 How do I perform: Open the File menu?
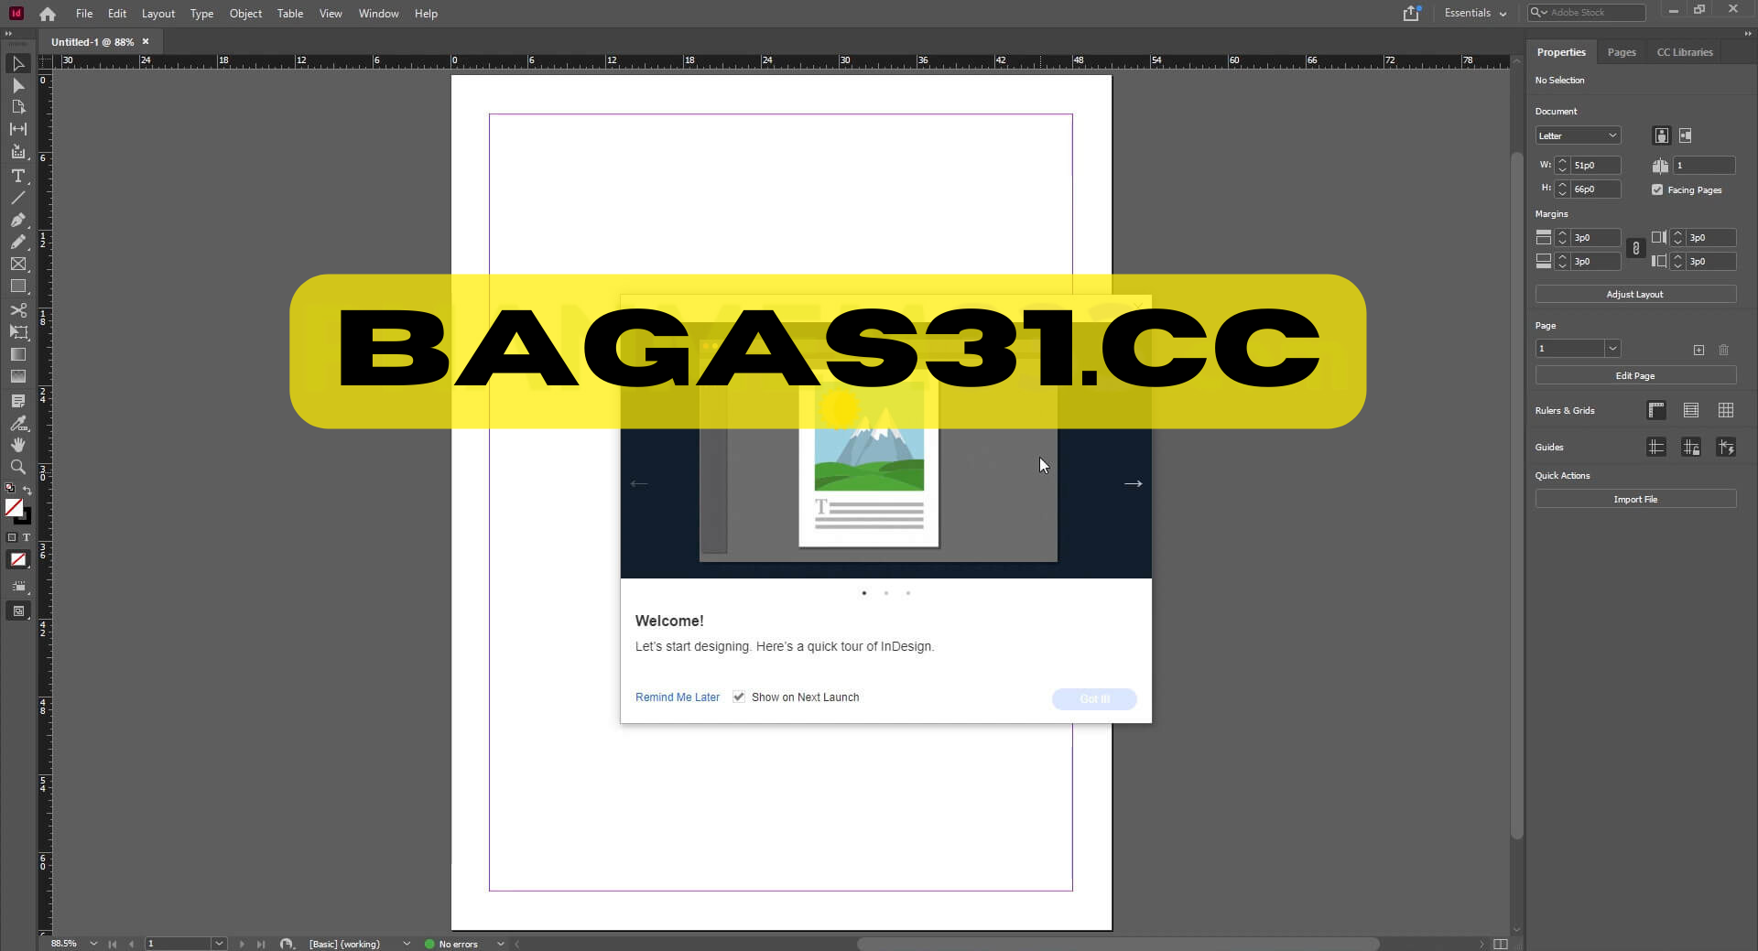tap(84, 14)
